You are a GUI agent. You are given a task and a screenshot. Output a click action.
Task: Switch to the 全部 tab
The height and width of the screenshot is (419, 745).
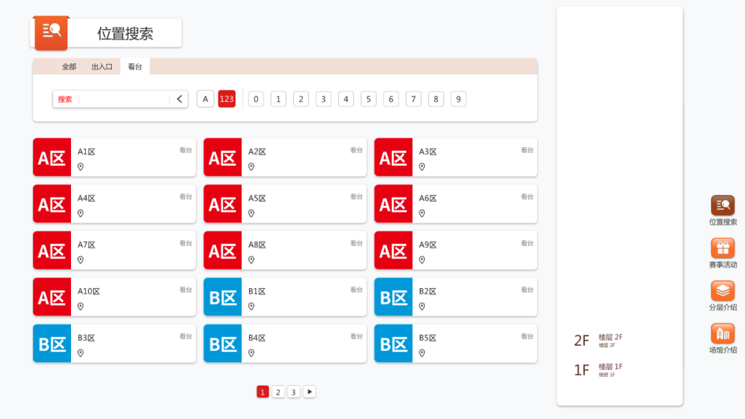point(69,67)
